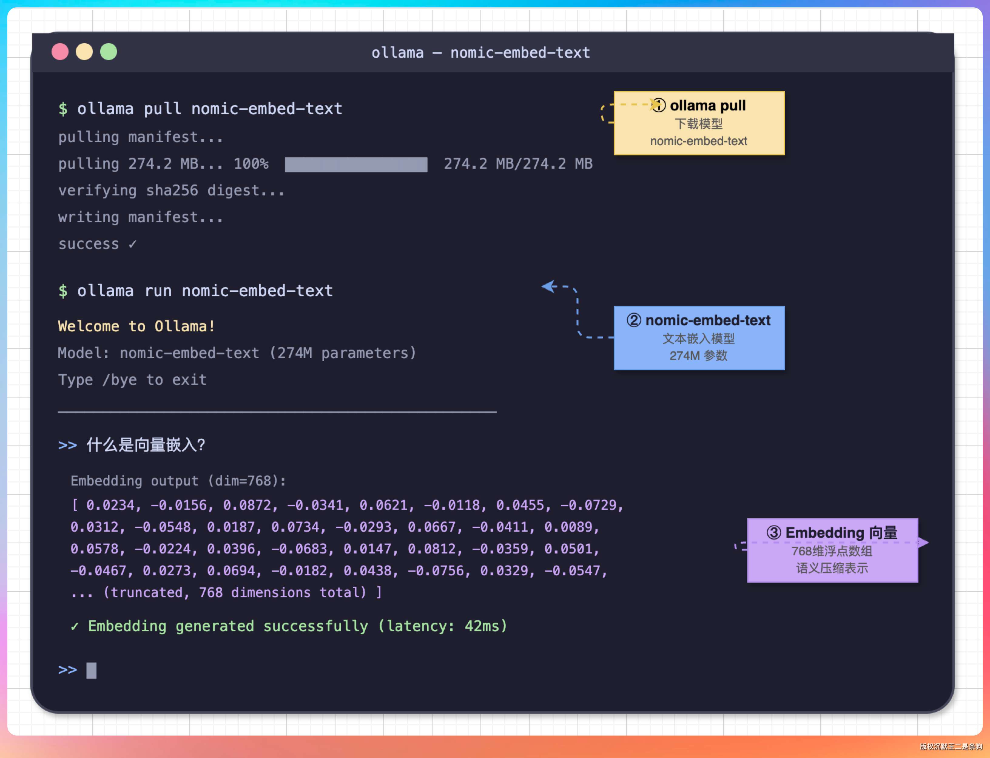Click the blinking cursor at the bottom prompt
The height and width of the screenshot is (758, 990).
[92, 670]
